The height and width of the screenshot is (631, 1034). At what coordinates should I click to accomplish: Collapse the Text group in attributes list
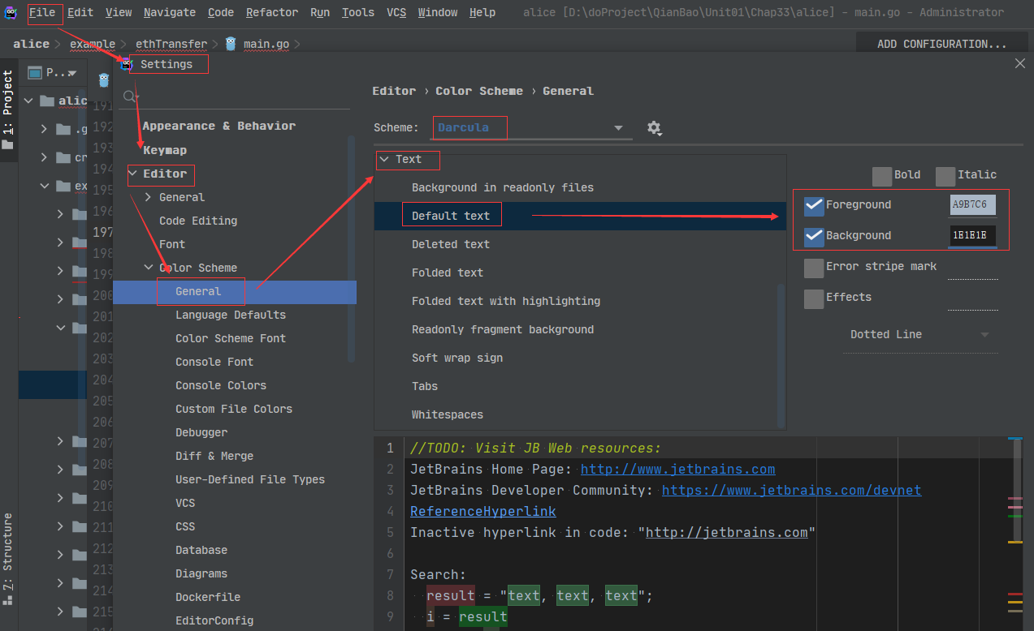tap(385, 160)
